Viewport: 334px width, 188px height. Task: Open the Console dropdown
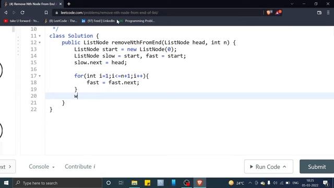pyautogui.click(x=42, y=167)
